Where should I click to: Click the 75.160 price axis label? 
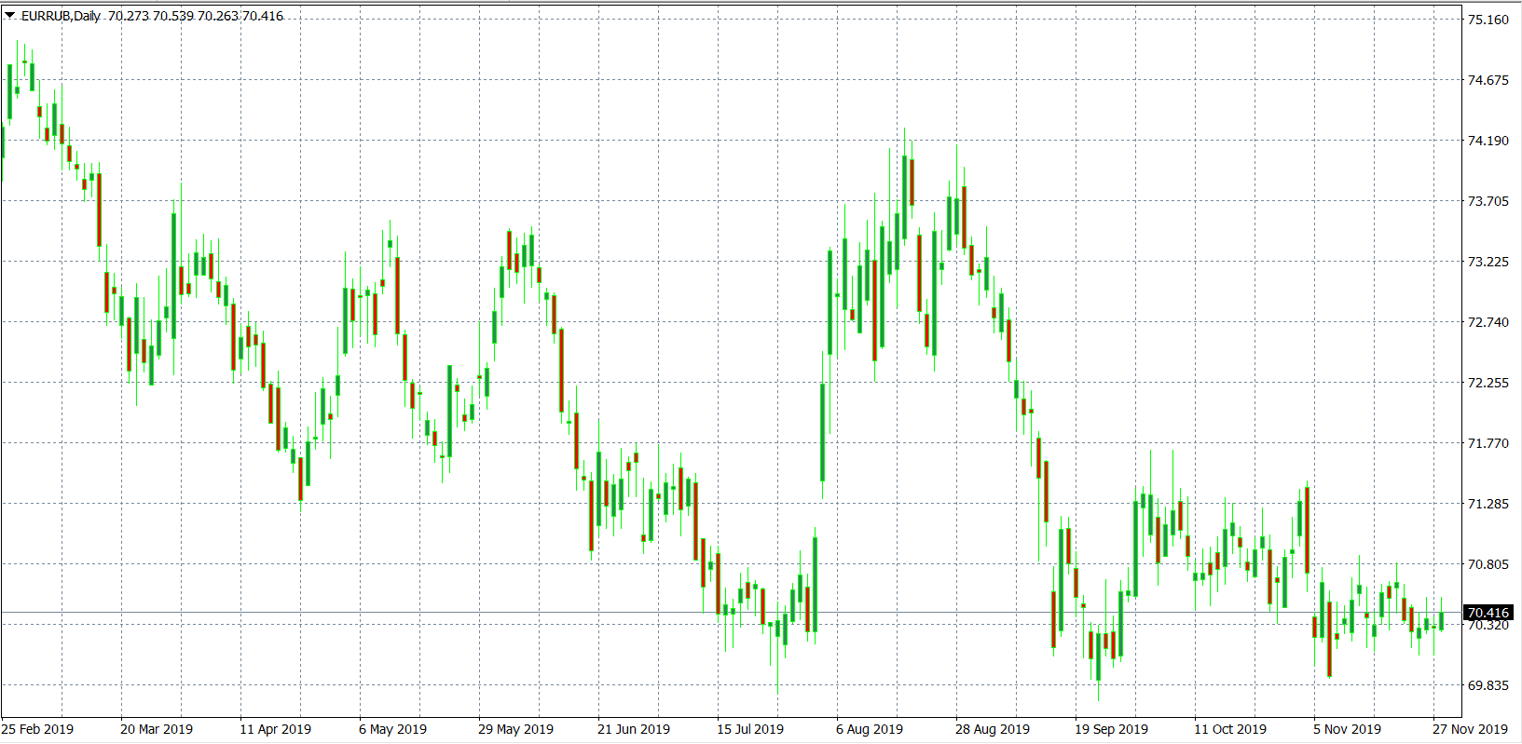[1488, 20]
